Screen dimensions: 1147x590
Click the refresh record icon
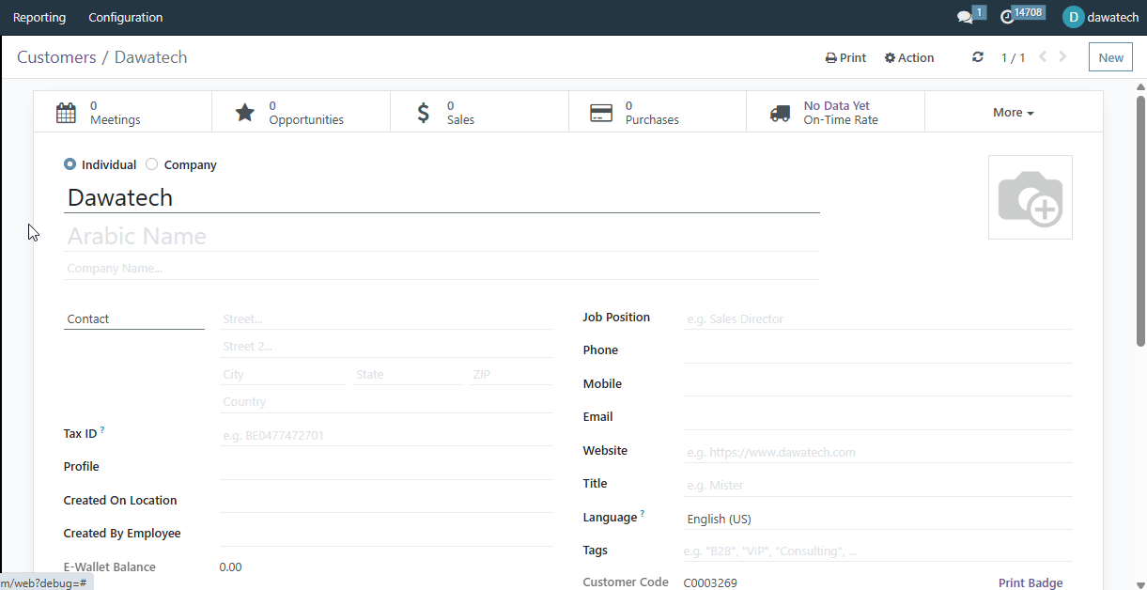coord(978,57)
